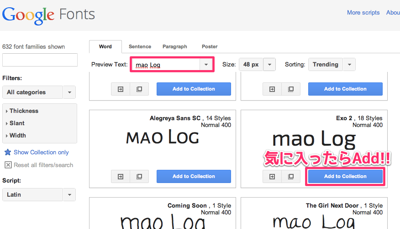Switch to the Paragraph tab
The image size is (400, 229).
175,46
